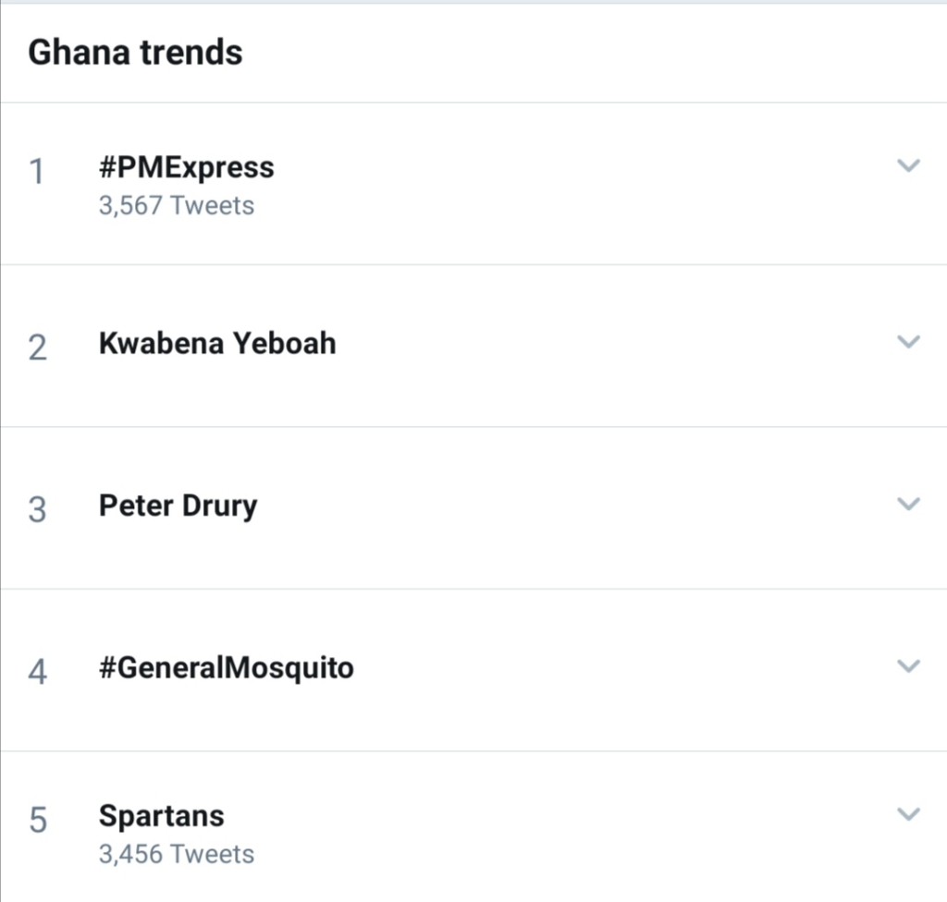Screen dimensions: 947x902
Task: Click rank number 3 beside Peter Drury
Action: coord(37,509)
